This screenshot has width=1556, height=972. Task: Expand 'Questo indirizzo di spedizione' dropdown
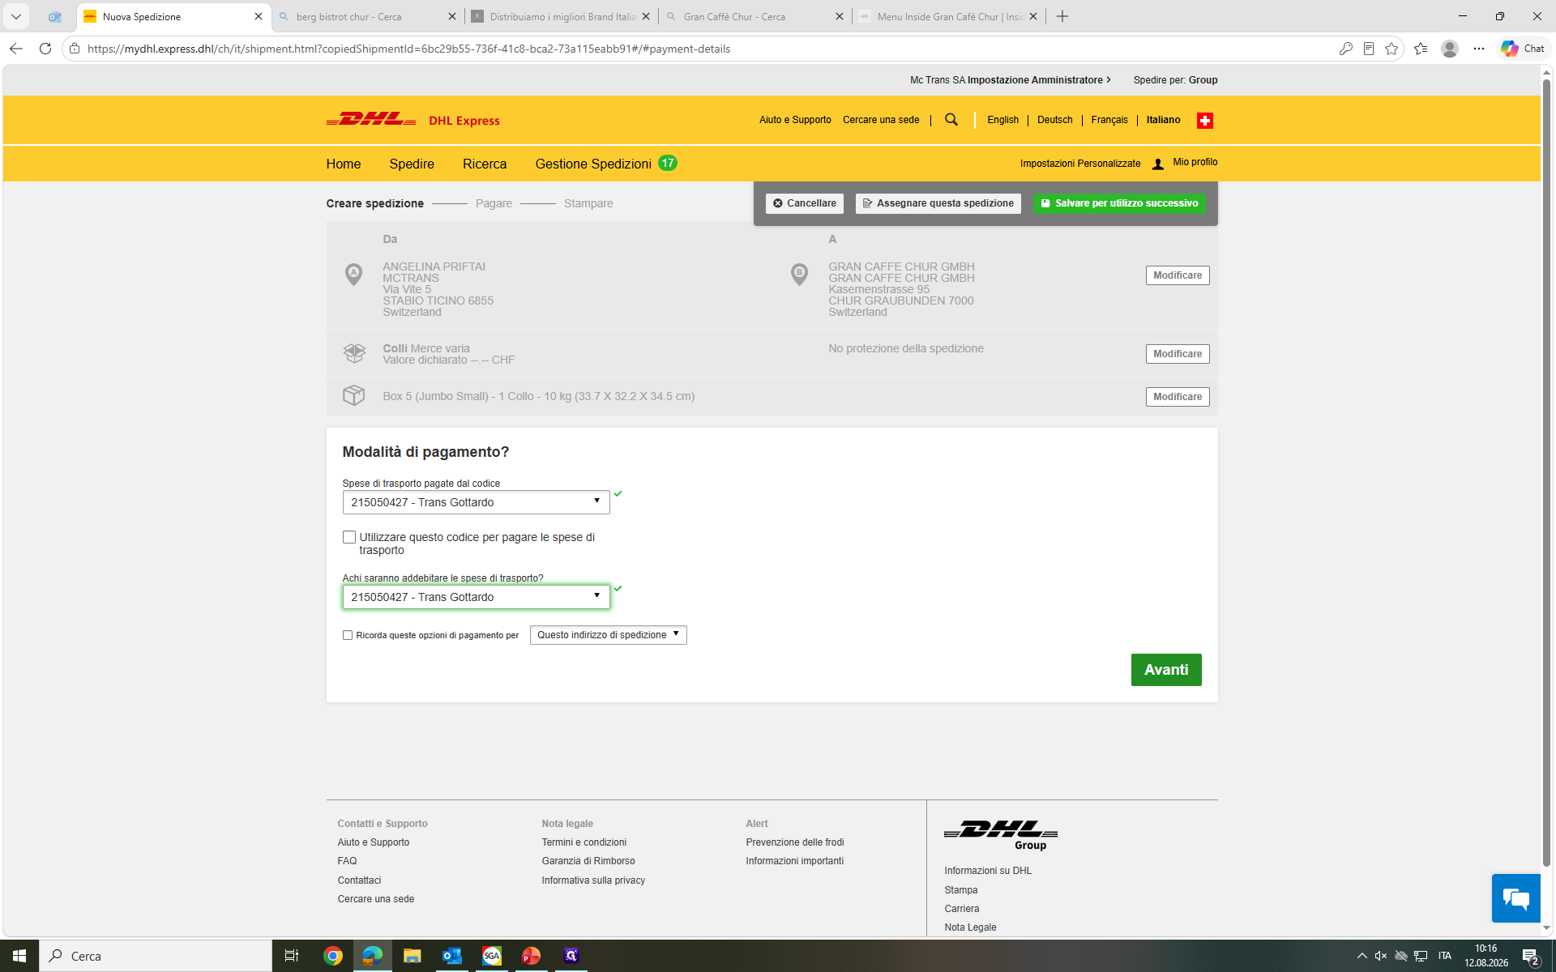coord(609,635)
